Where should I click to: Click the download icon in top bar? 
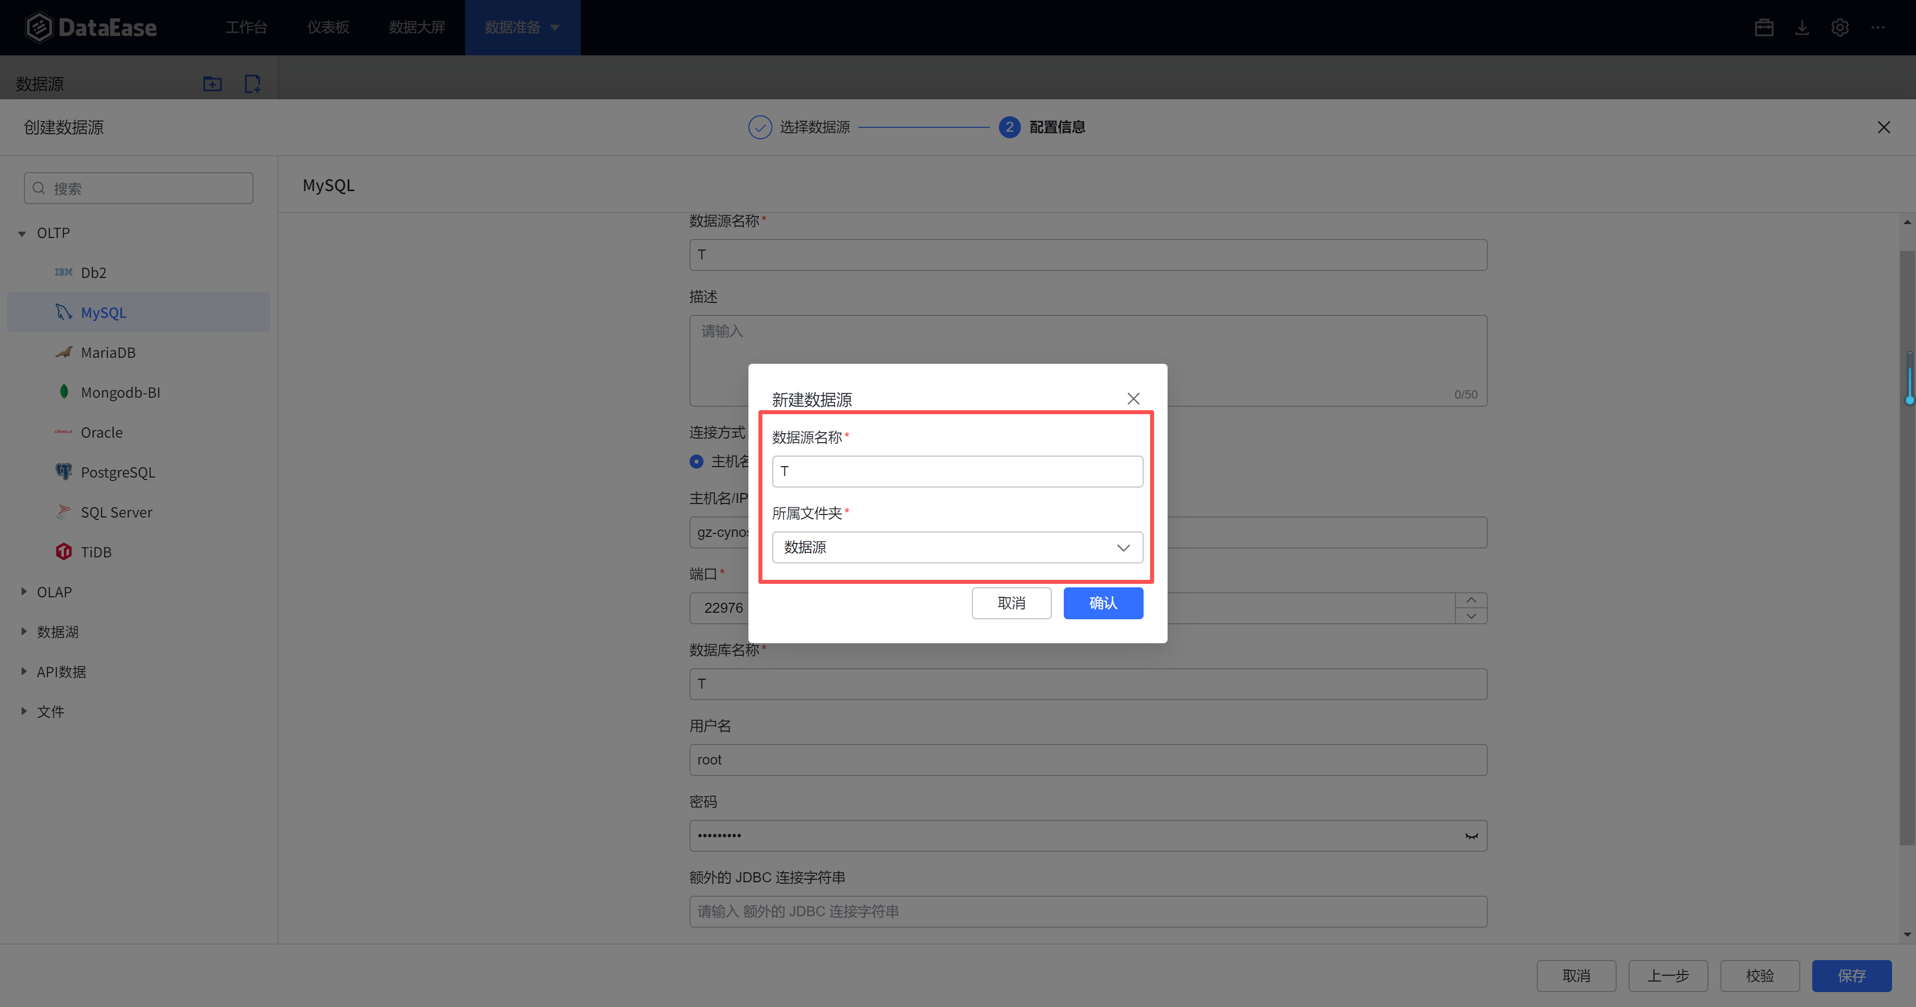1801,27
